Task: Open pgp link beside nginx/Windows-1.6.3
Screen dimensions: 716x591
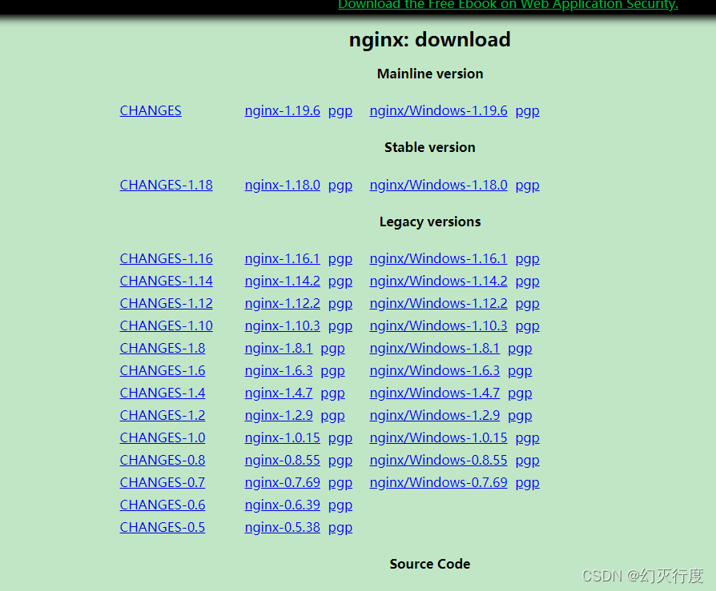Action: tap(520, 370)
